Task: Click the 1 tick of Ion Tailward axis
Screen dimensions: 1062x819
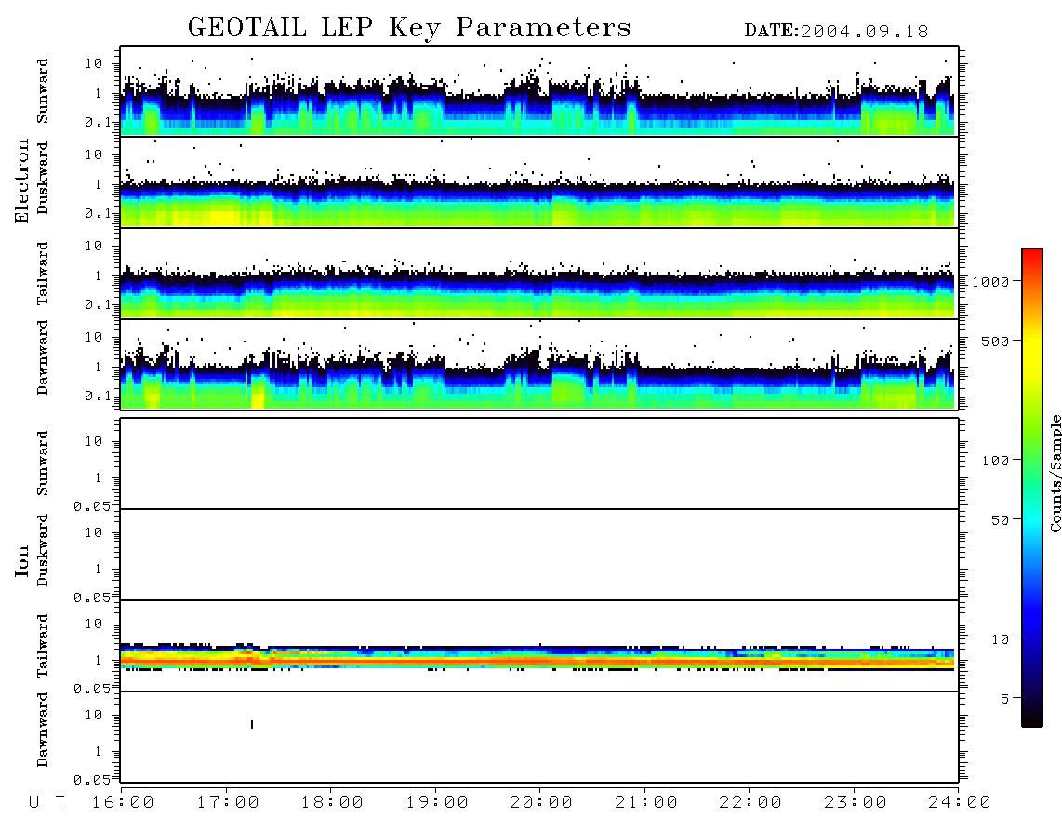Action: [x=98, y=660]
